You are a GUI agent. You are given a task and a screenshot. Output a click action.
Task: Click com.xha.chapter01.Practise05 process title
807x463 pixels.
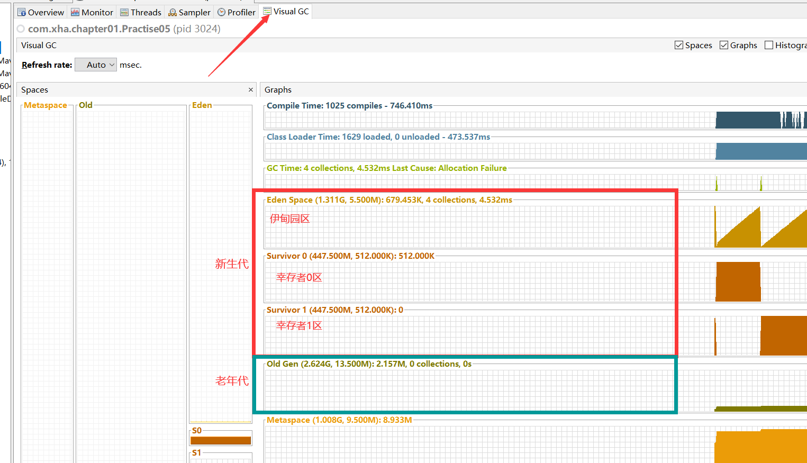tap(99, 29)
